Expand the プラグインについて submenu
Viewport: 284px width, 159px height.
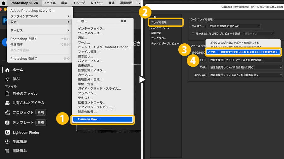pyautogui.click(x=40, y=16)
